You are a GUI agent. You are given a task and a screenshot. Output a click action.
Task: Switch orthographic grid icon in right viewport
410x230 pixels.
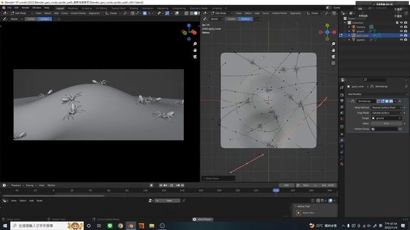click(x=333, y=63)
